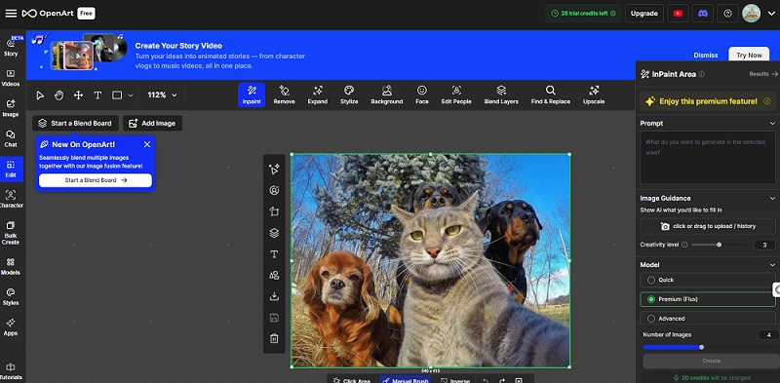The image size is (780, 383).
Task: Click Start a Blend Board toolbar button
Action: pyautogui.click(x=76, y=124)
